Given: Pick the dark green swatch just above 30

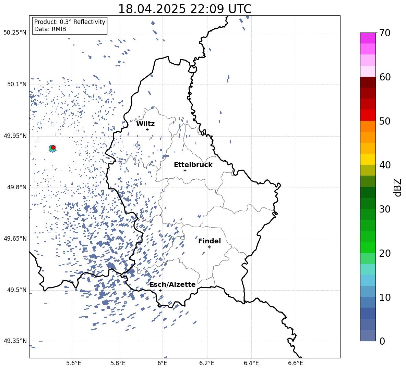Looking at the screenshot, I should (x=368, y=203).
